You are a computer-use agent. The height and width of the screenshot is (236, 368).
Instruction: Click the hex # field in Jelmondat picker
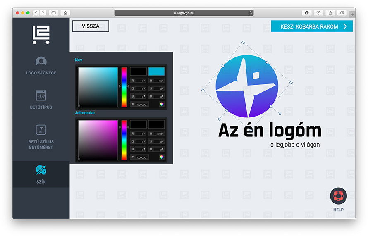(139, 157)
